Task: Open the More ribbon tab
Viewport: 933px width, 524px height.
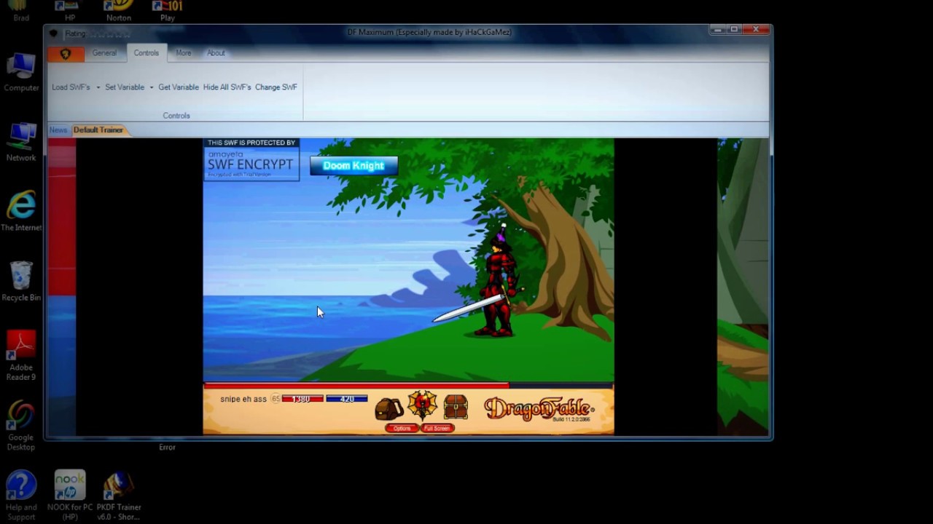Action: coord(184,53)
